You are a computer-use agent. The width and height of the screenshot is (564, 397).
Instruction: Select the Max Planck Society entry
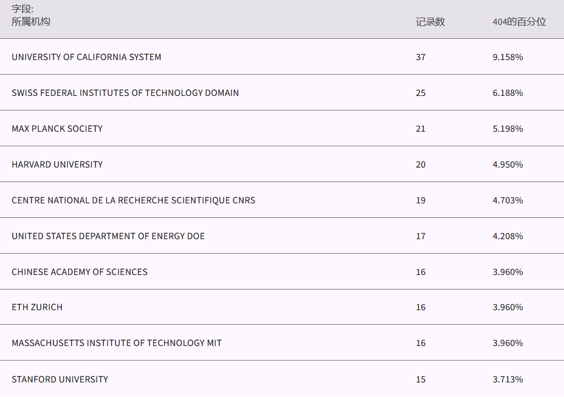57,129
